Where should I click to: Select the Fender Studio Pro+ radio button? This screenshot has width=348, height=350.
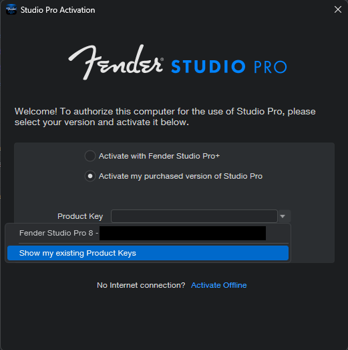tap(90, 156)
